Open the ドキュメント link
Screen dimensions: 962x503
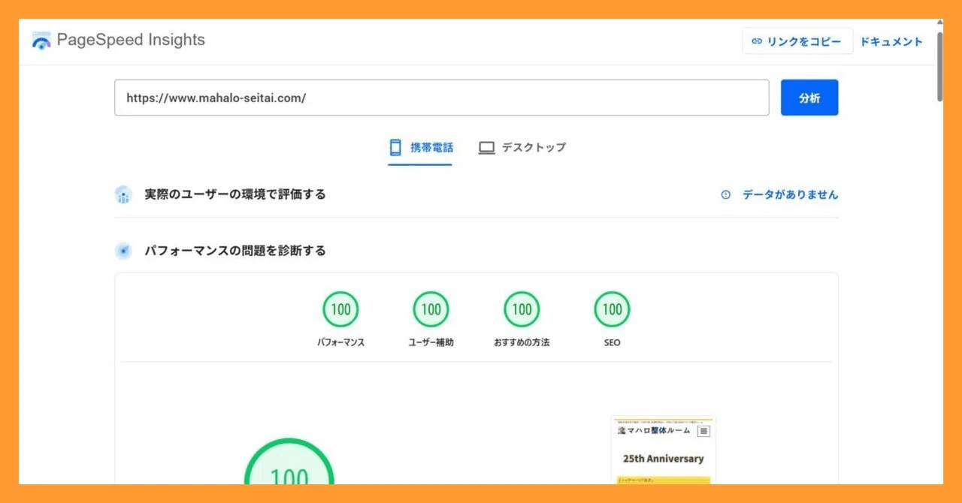tap(891, 41)
